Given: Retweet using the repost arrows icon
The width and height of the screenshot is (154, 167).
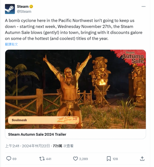Looking at the screenshot, I should pos(42,159).
